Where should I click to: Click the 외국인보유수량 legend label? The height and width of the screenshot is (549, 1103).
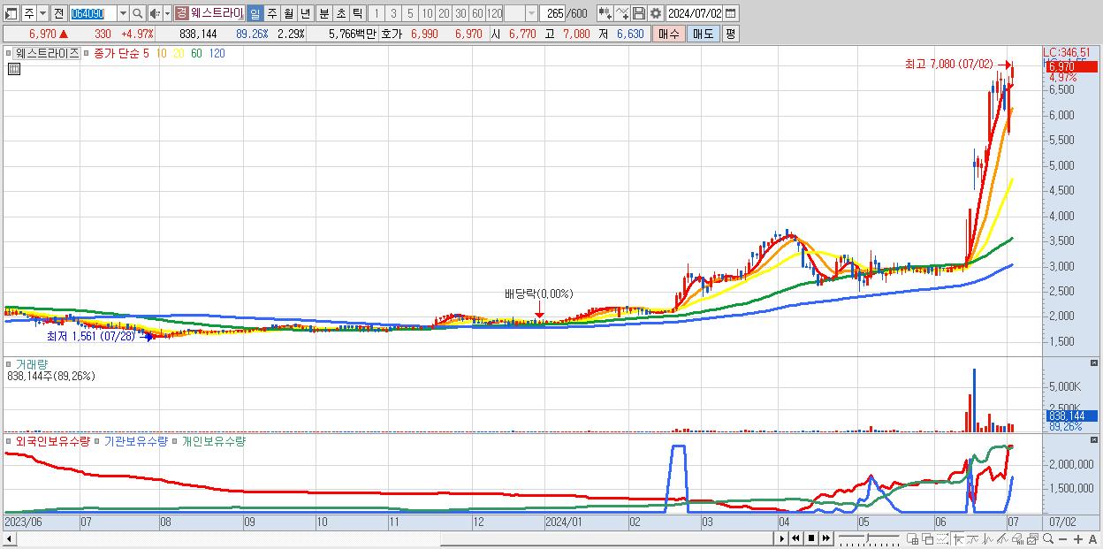[x=53, y=440]
